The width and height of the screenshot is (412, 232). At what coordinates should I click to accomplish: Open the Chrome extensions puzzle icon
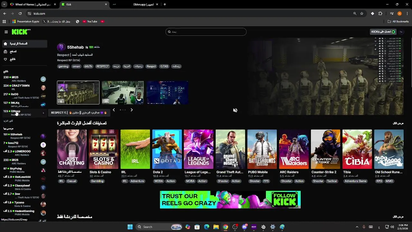coord(380,14)
